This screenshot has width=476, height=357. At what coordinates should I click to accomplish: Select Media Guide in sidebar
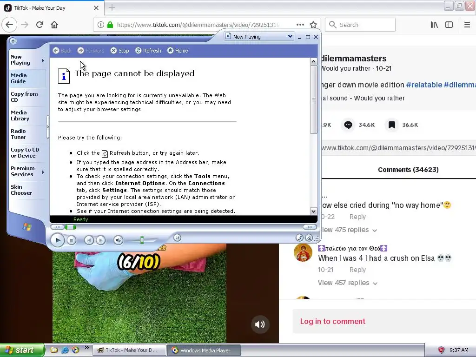[x=27, y=78]
